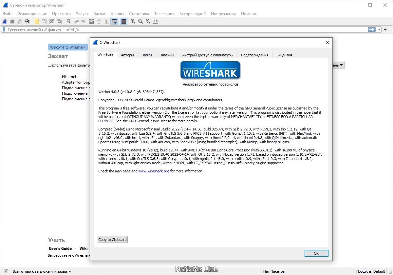The height and width of the screenshot is (275, 393).
Task: Open the User's Guide link
Action: [60, 248]
